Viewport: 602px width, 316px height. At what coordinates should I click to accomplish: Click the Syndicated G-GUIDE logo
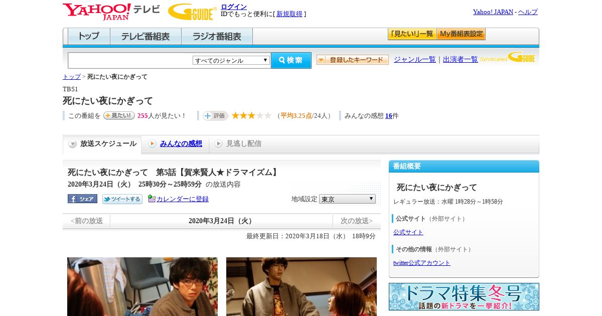(508, 57)
